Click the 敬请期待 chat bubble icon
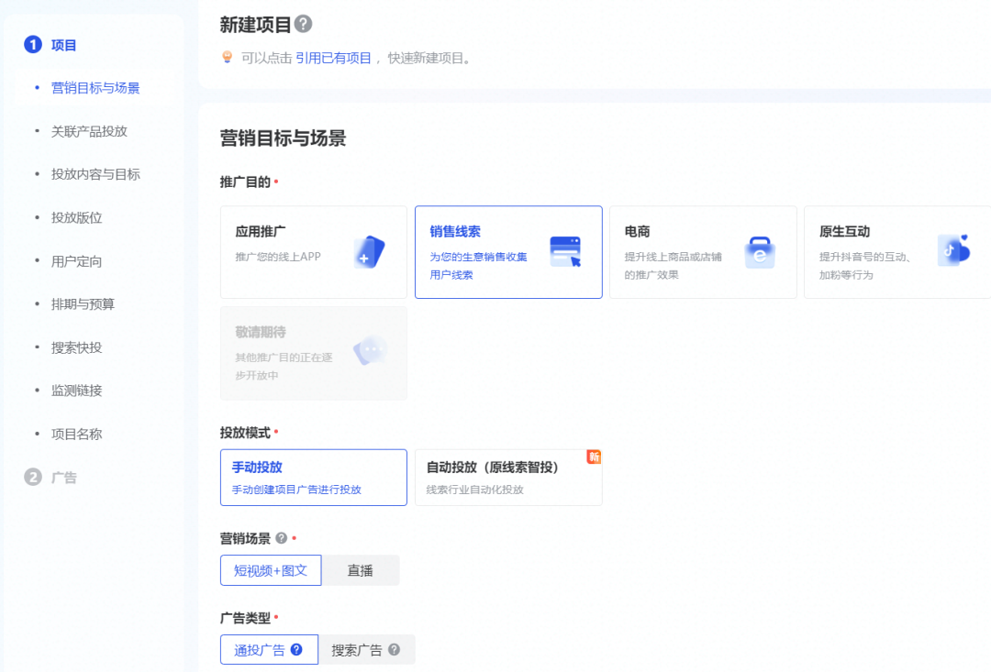Image resolution: width=991 pixels, height=672 pixels. pos(370,350)
